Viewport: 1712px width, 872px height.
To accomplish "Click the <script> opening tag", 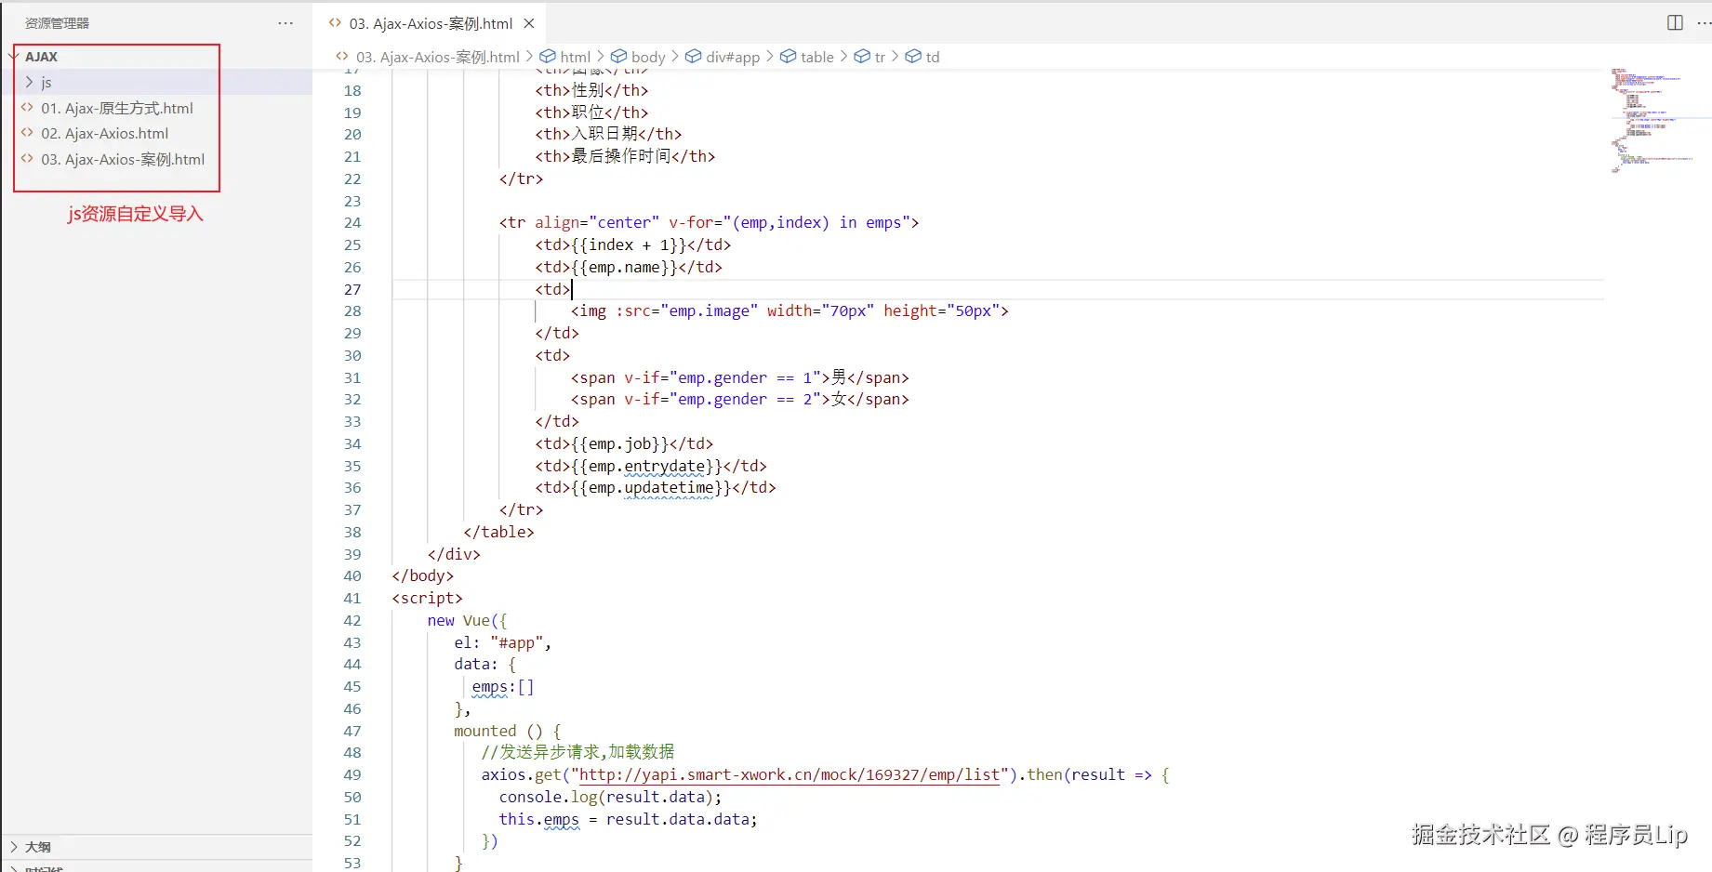I will click(427, 599).
